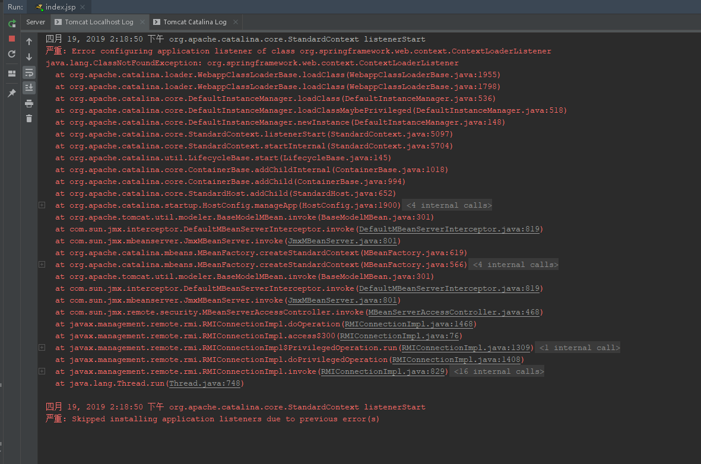Pin the Run tab
The image size is (701, 464).
point(12,93)
